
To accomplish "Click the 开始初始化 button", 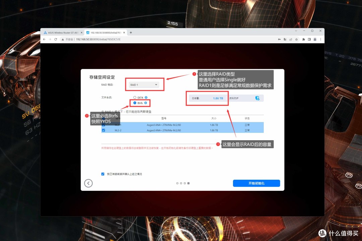I will click(256, 183).
